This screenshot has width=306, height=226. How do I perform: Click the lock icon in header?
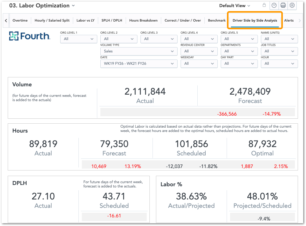click(x=264, y=5)
